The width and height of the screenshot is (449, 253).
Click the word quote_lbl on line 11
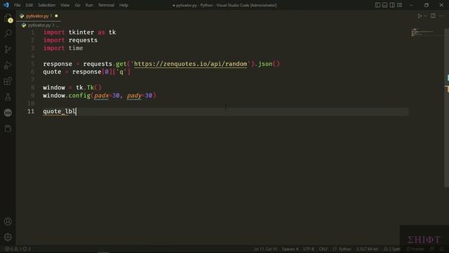click(60, 111)
